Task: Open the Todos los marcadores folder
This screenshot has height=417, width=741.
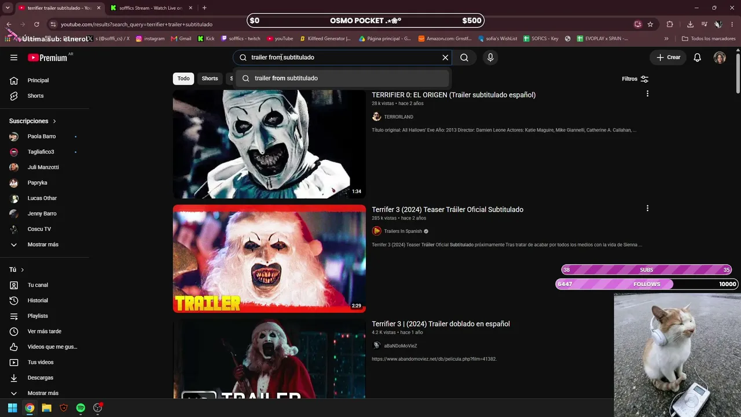Action: coord(709,39)
